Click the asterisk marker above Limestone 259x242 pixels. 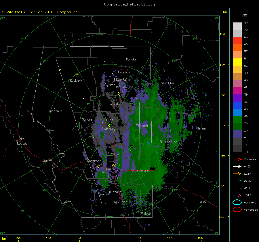54,108
